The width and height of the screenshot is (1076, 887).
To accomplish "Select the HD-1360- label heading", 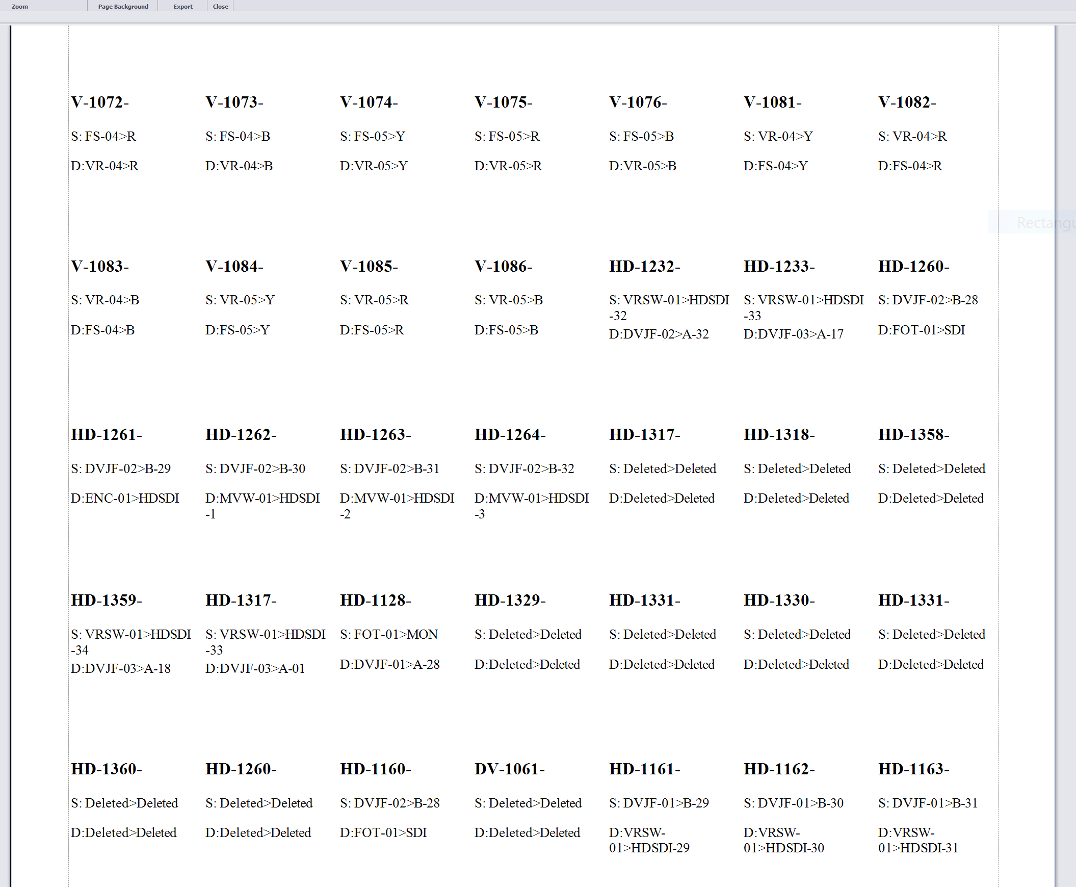I will (106, 769).
